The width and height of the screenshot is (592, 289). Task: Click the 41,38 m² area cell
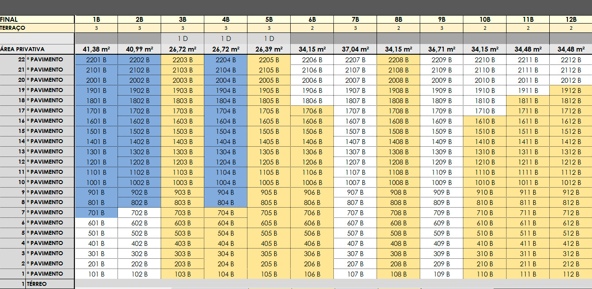96,49
